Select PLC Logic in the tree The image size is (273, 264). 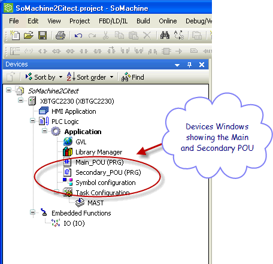[x=65, y=122]
